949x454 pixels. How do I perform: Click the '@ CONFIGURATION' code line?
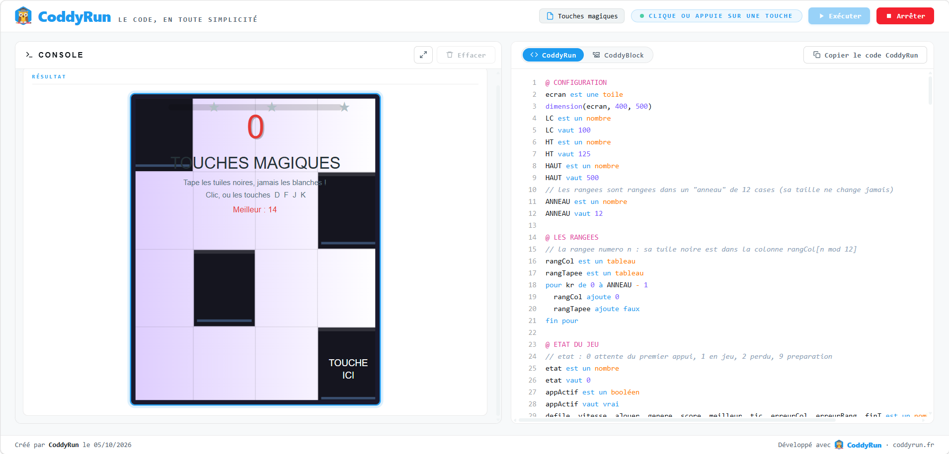click(576, 82)
